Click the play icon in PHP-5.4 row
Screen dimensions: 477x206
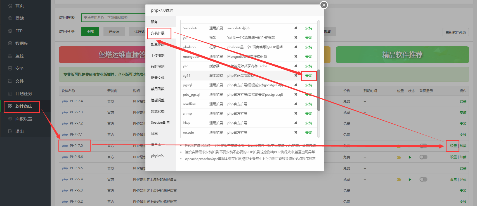coord(410,179)
